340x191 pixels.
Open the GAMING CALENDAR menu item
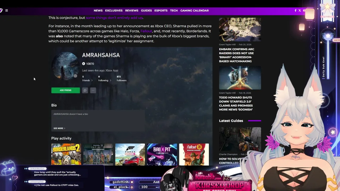[x=194, y=11]
